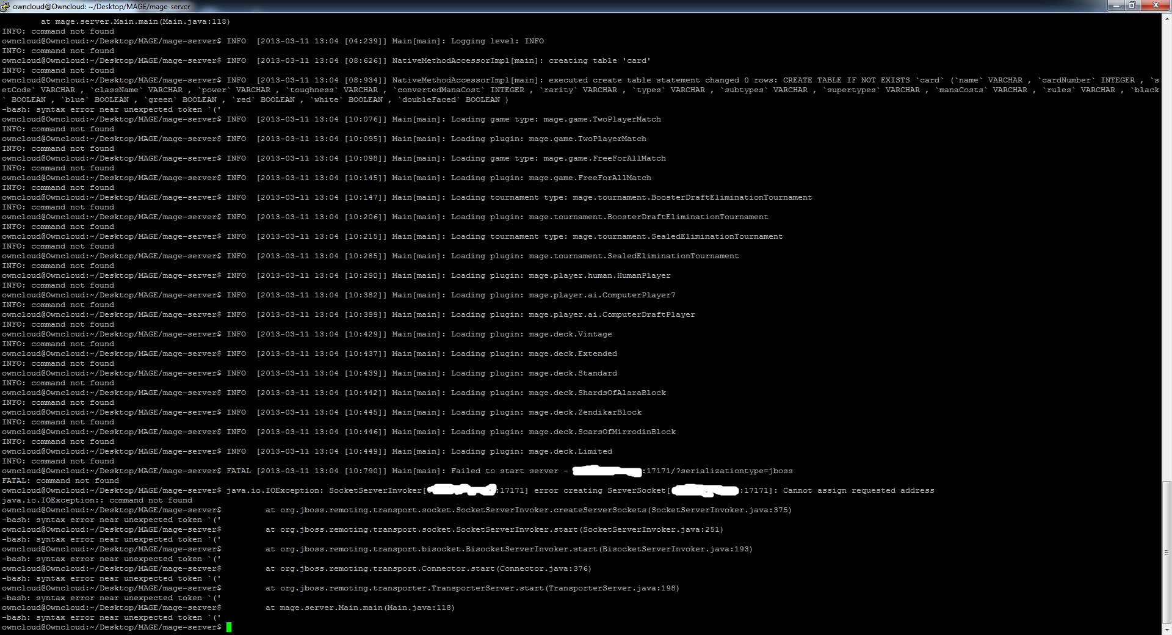Close the PuTTY terminal window
The height and width of the screenshot is (635, 1172).
coord(1155,5)
